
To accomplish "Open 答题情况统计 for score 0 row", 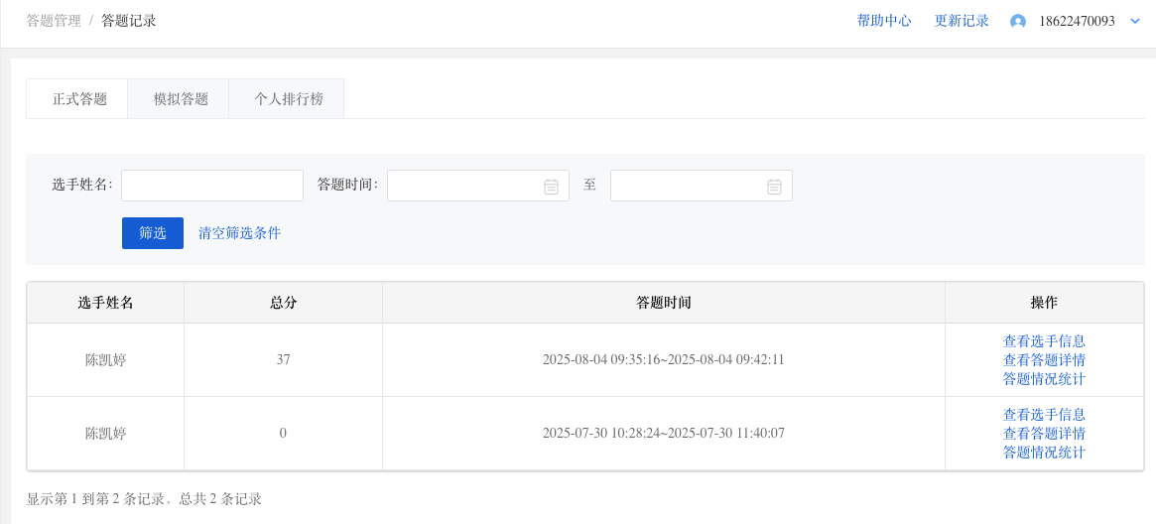I will pos(1044,453).
